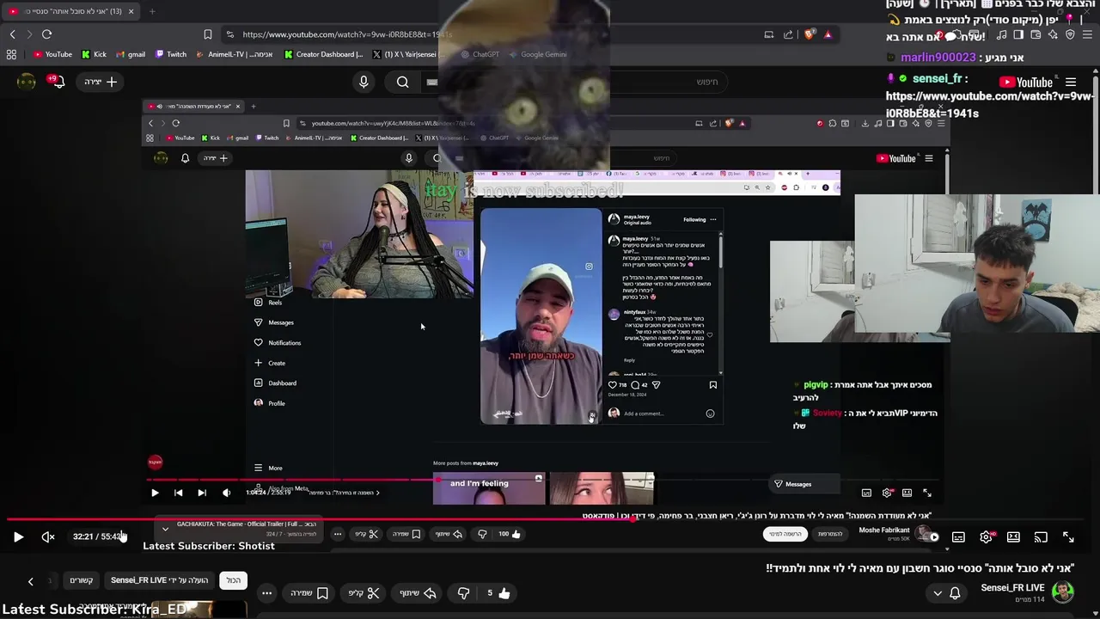The width and height of the screenshot is (1100, 619).
Task: Open the gmail bookmark in top bar
Action: pyautogui.click(x=131, y=54)
